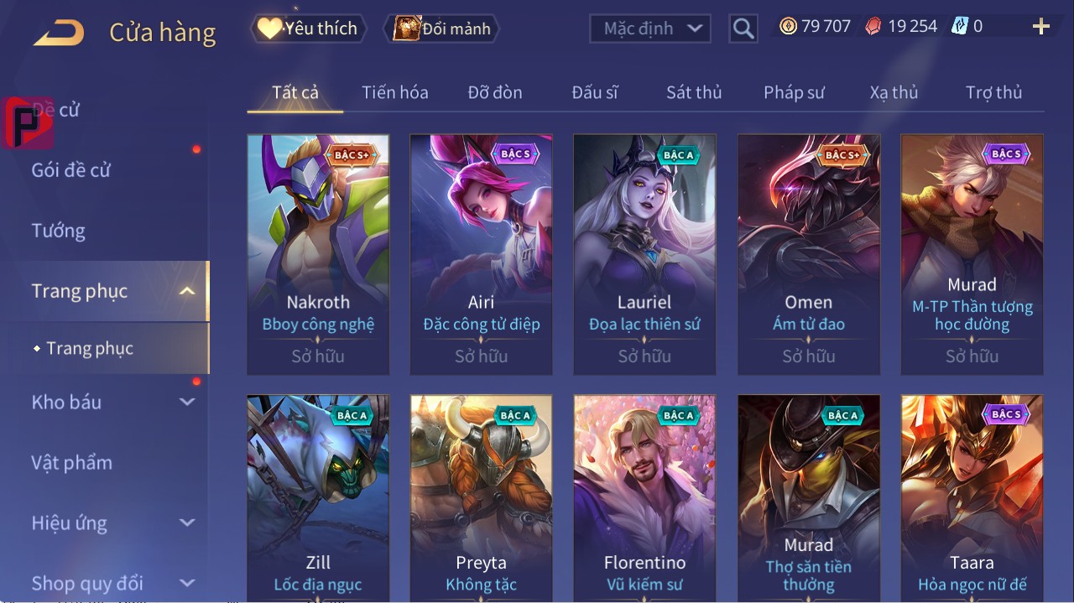This screenshot has width=1074, height=603.
Task: Open the search magnifier icon
Action: pos(743,29)
